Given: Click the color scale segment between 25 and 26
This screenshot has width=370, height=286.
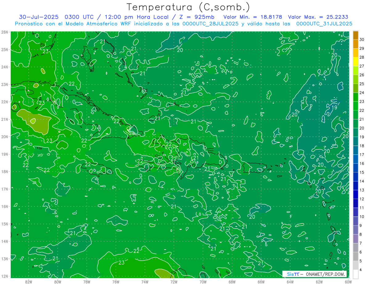Looking at the screenshot, I should click(356, 79).
